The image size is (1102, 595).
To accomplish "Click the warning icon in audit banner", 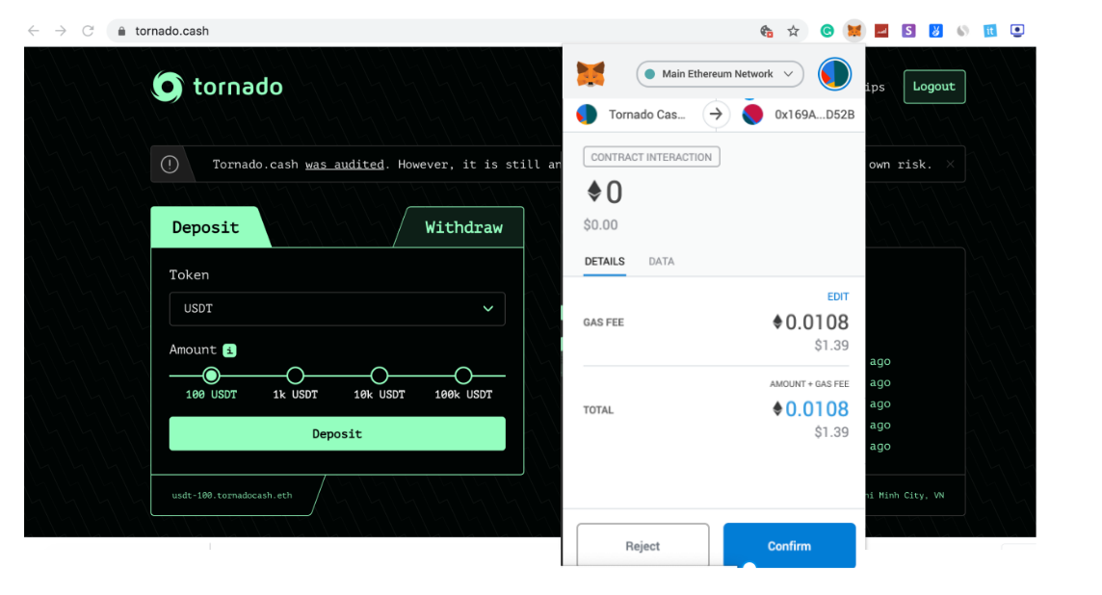I will click(170, 165).
